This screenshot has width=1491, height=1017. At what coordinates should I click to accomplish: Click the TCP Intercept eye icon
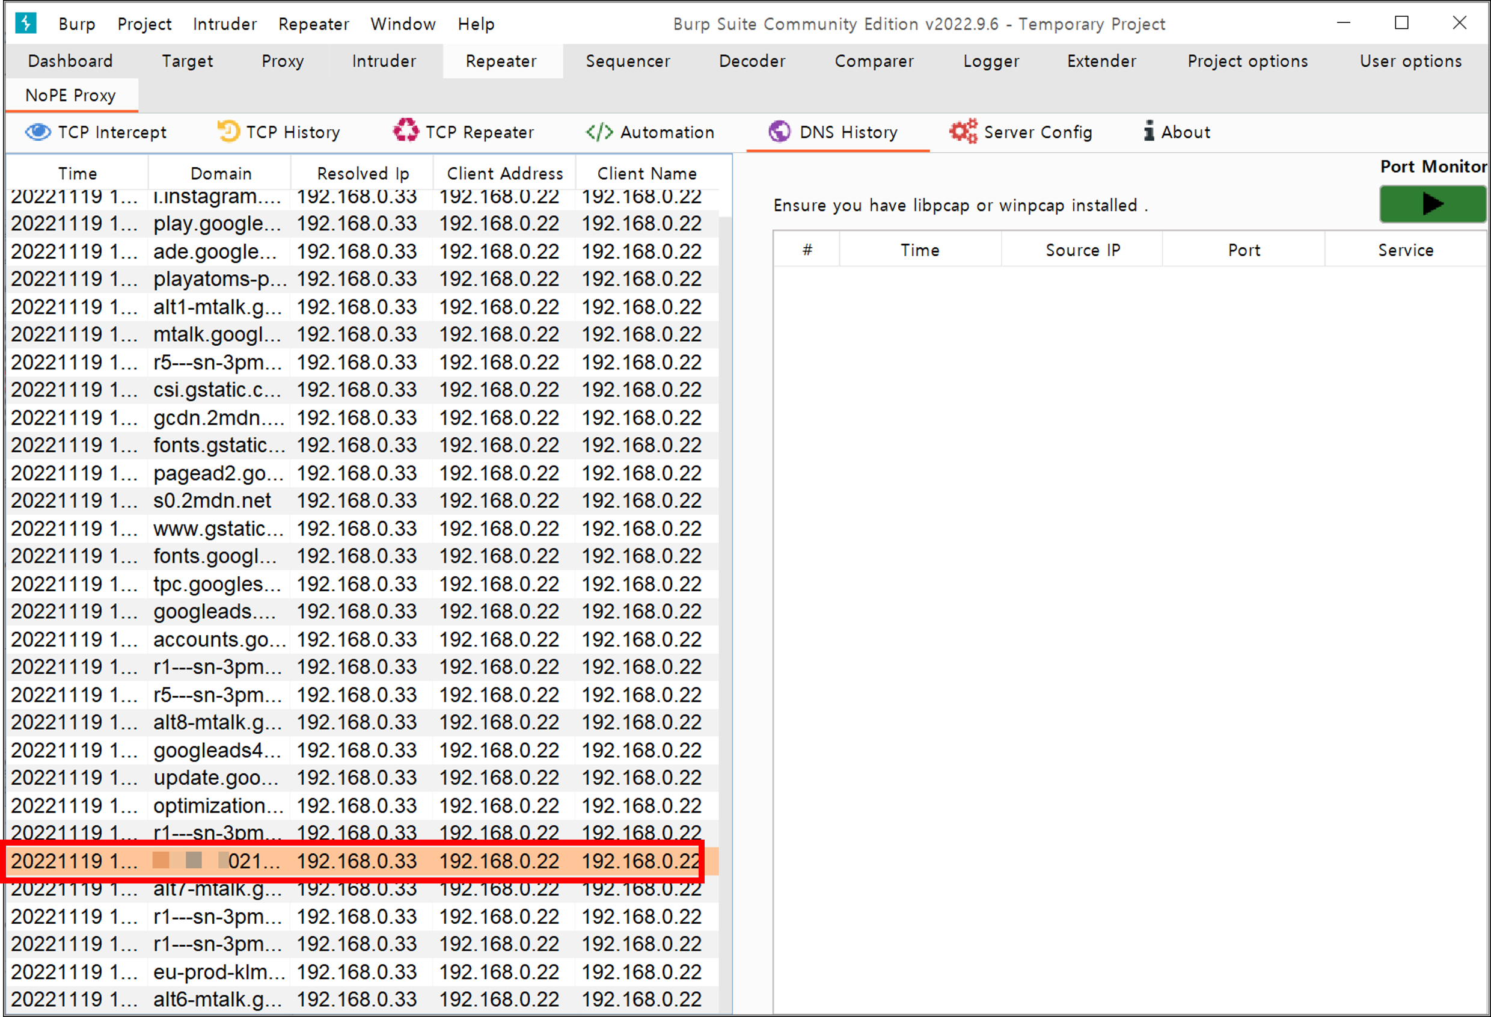pos(37,132)
